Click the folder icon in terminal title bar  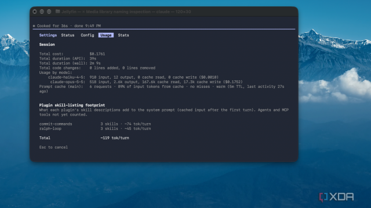[x=57, y=12]
